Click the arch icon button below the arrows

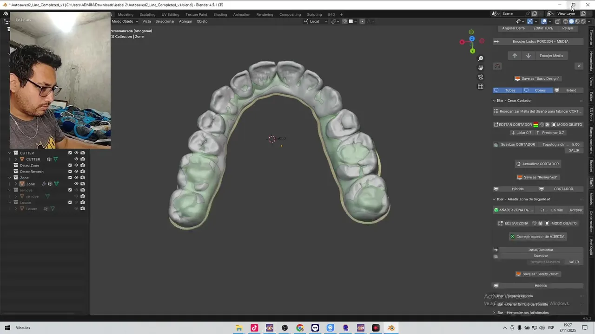[x=497, y=66]
